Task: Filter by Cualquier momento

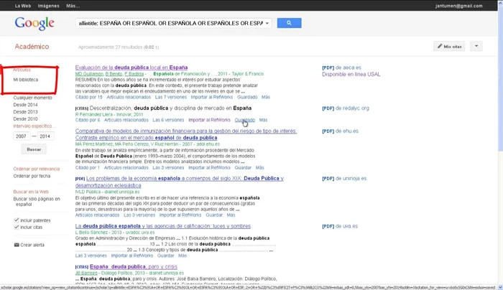Action: pyautogui.click(x=33, y=98)
